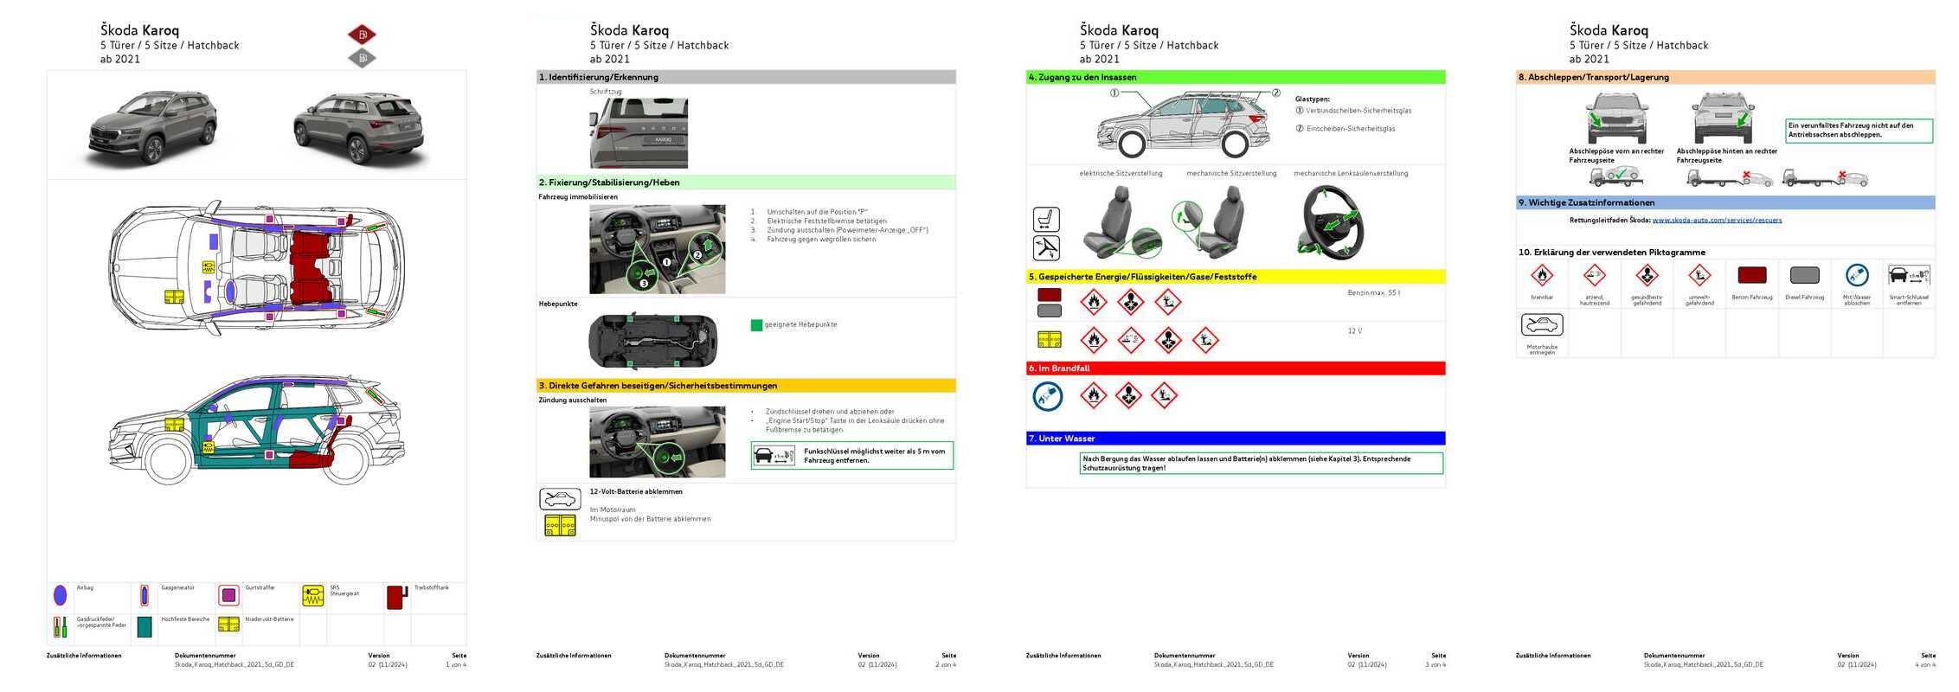Open the www.skoda-auto.com/services/rescuers link
The height and width of the screenshot is (692, 1959).
(x=1717, y=221)
